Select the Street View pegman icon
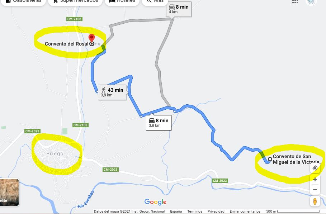 [315, 201]
